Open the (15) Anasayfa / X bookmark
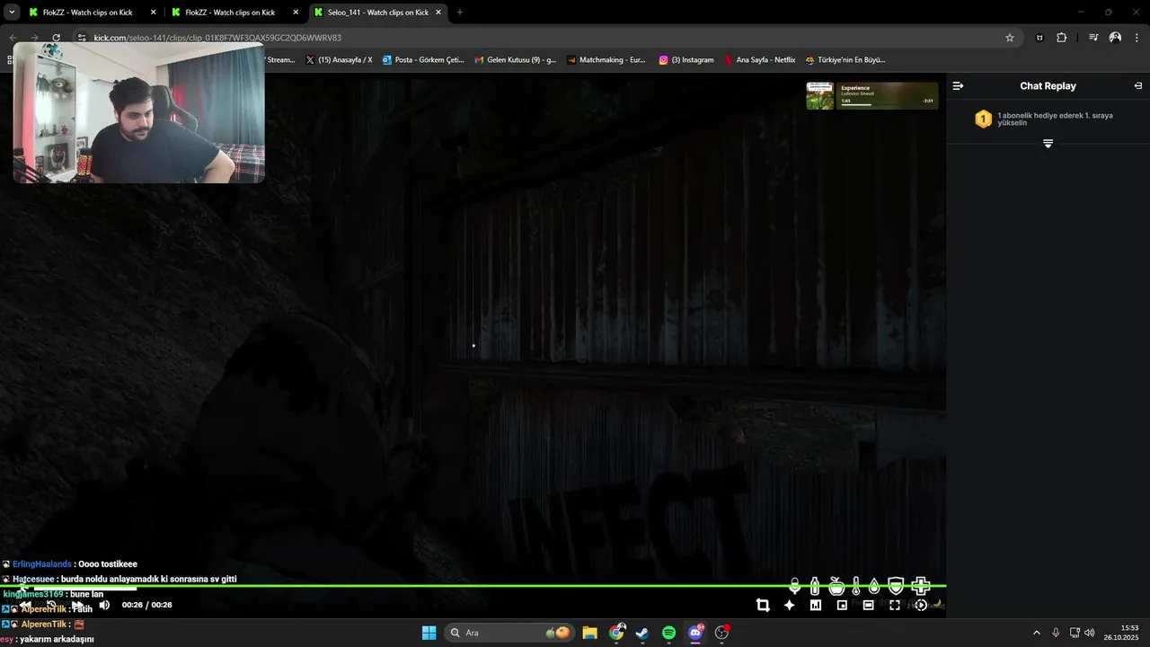This screenshot has height=647, width=1150. point(339,60)
